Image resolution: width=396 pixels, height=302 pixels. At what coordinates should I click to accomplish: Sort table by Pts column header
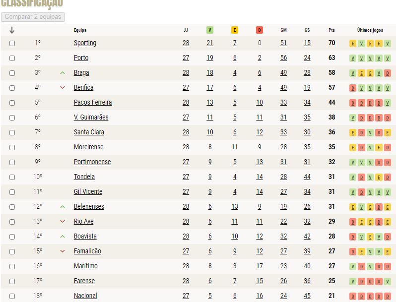(x=331, y=30)
